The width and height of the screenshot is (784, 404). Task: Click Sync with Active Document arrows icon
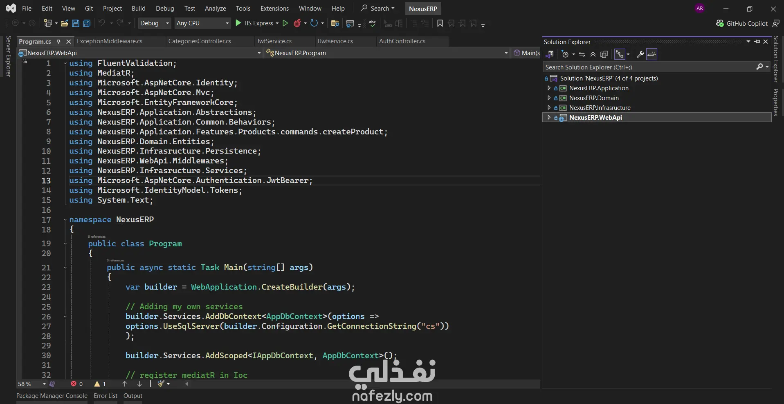pos(582,54)
